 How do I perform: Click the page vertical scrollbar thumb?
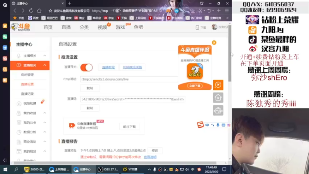click(x=230, y=53)
